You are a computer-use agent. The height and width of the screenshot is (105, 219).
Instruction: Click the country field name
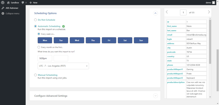[x=171, y=56]
